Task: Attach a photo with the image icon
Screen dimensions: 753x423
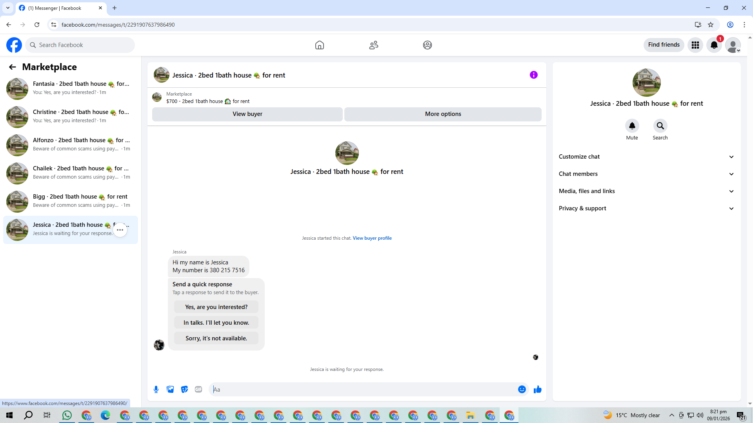Action: point(170,389)
